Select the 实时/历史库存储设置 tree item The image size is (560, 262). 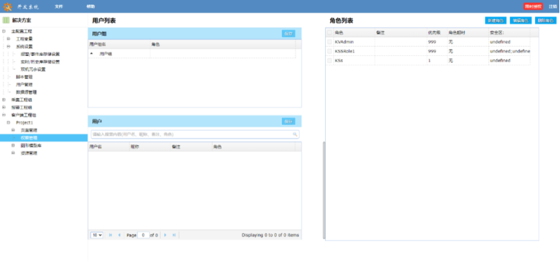pos(40,62)
